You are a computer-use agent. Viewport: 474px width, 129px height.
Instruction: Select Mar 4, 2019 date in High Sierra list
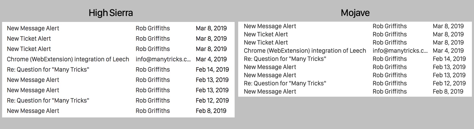pyautogui.click(x=211, y=59)
